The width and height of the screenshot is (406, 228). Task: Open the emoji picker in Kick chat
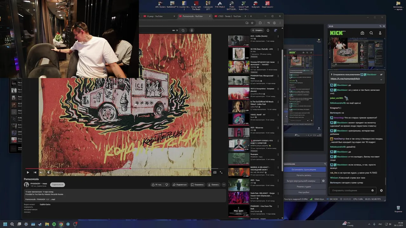coord(372,191)
